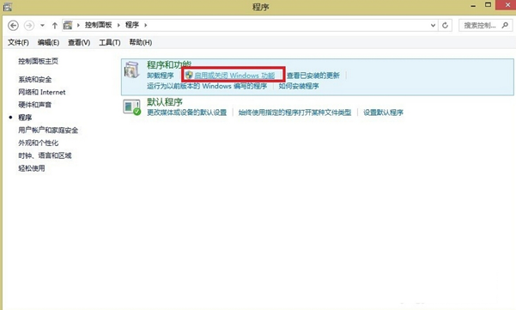Click shield icon beside 启用或关闭 Windows 功能
This screenshot has width=516, height=310.
[189, 75]
